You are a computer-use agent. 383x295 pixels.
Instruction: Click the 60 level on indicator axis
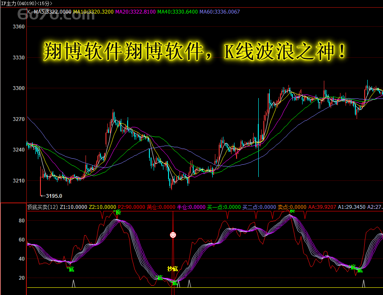pos(22,240)
